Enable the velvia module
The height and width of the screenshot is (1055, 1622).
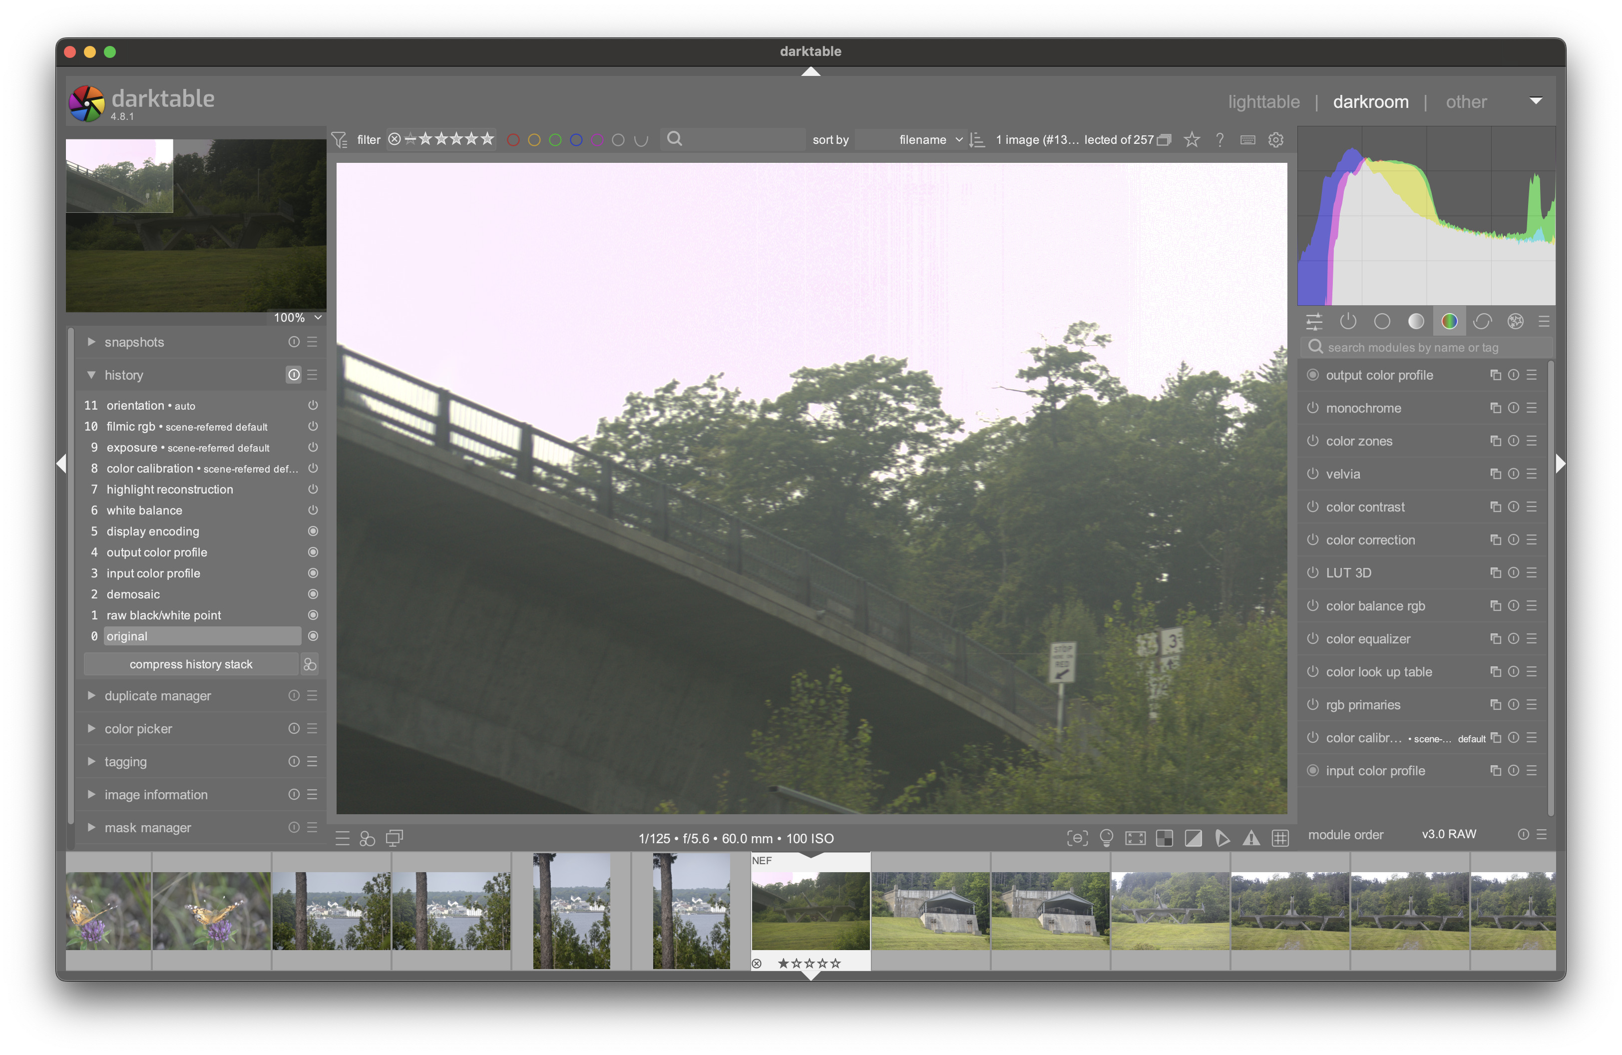[x=1312, y=474]
